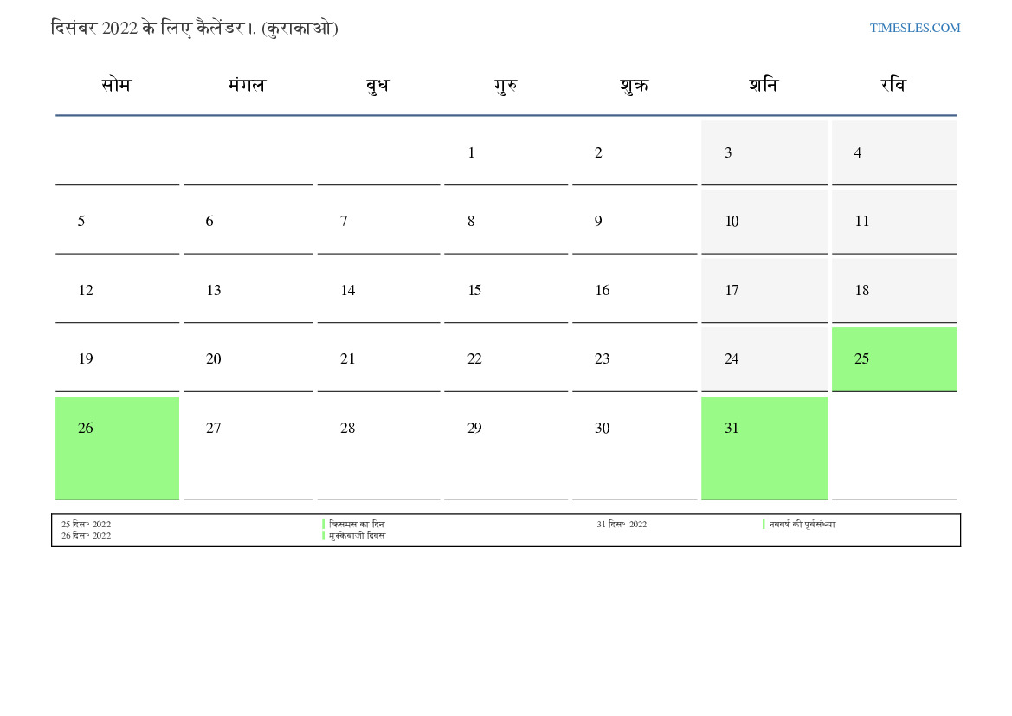Pick date 19 in the calendar

[x=117, y=359]
